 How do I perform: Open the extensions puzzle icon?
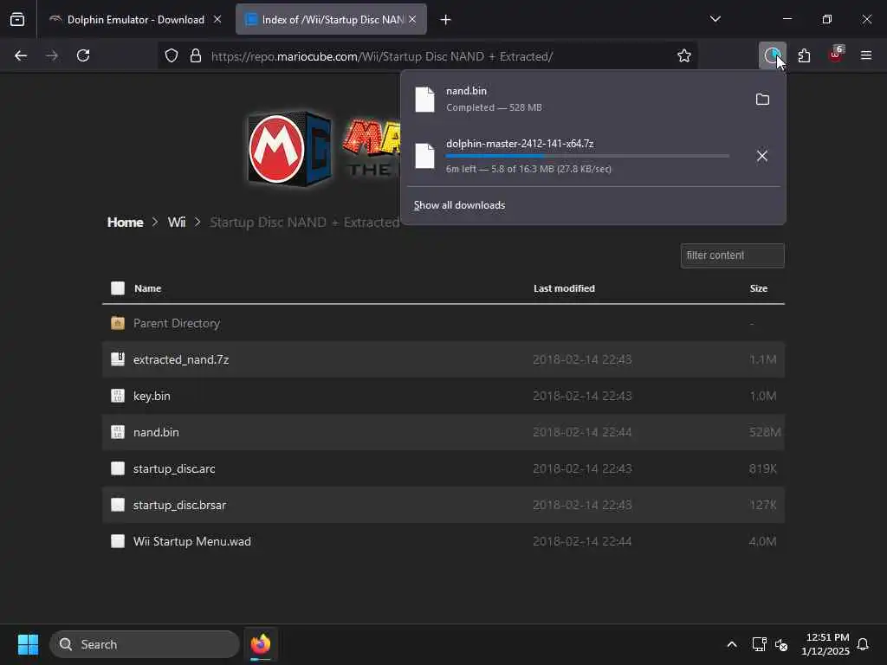(804, 56)
